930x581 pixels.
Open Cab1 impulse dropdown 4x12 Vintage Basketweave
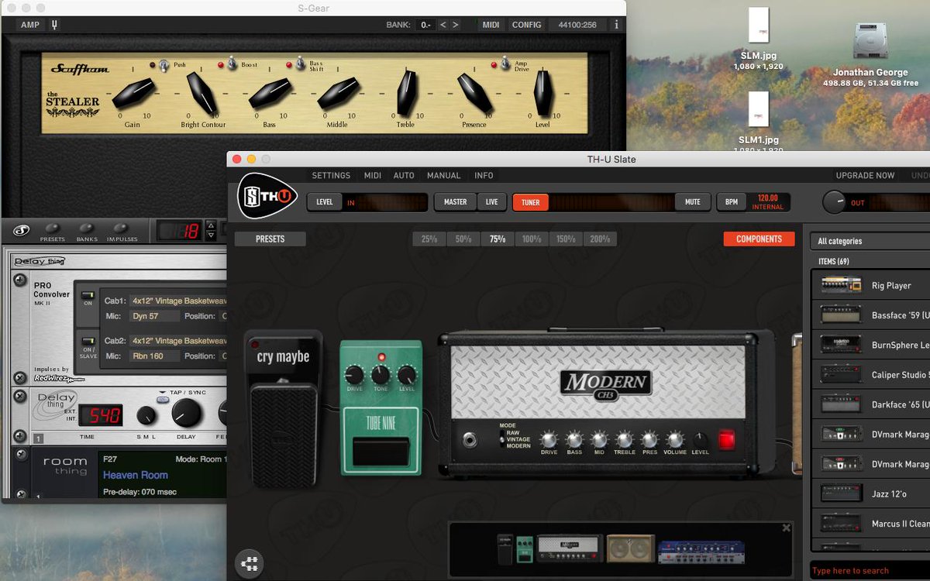coord(179,301)
